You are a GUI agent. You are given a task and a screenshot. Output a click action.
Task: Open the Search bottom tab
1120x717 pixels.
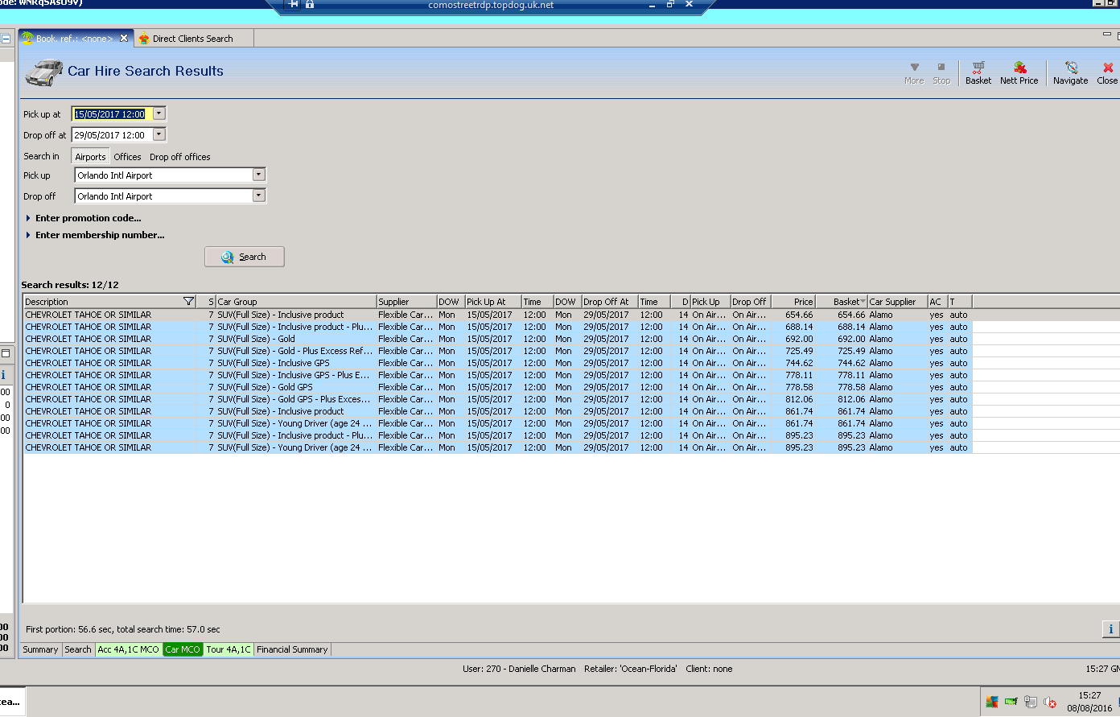point(78,649)
